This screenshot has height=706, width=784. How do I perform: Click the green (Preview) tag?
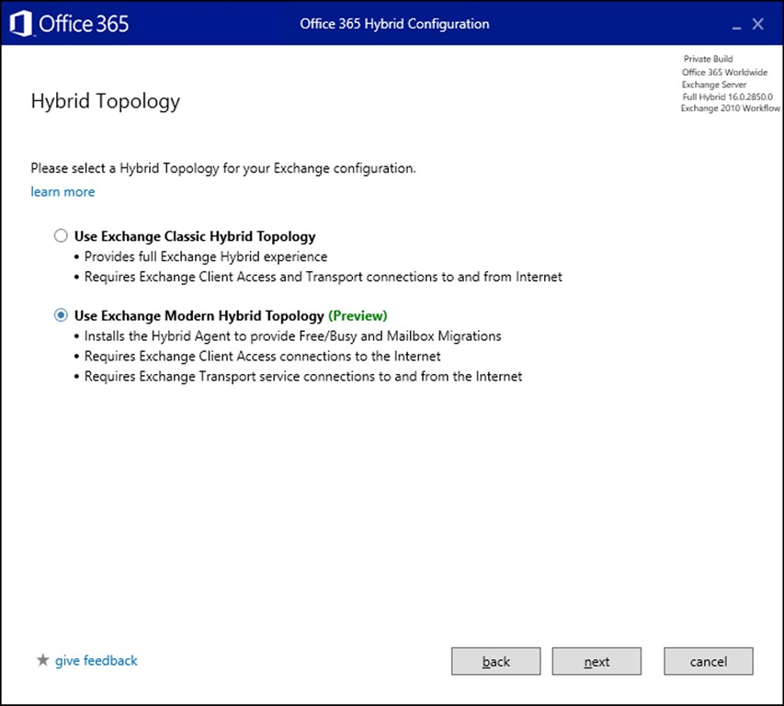tap(358, 316)
